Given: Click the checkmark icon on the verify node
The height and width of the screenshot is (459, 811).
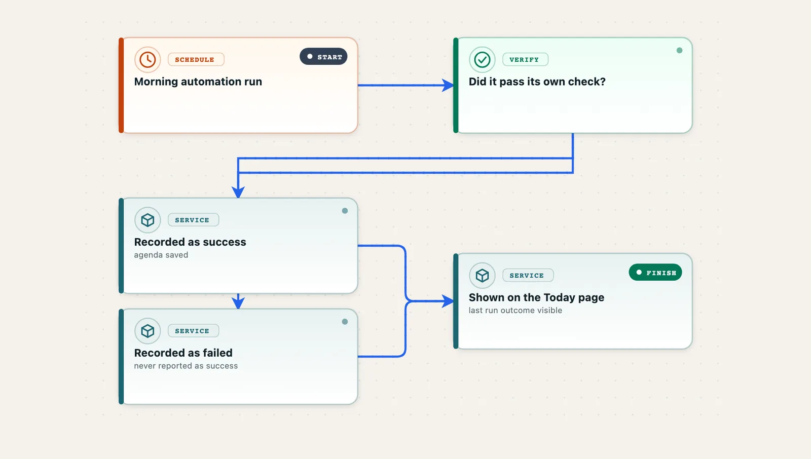Looking at the screenshot, I should tap(482, 60).
